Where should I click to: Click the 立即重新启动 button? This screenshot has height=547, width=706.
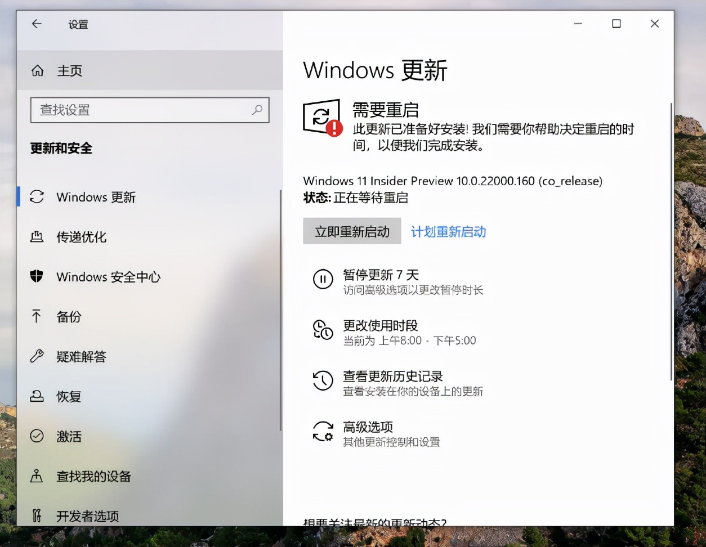(x=352, y=231)
